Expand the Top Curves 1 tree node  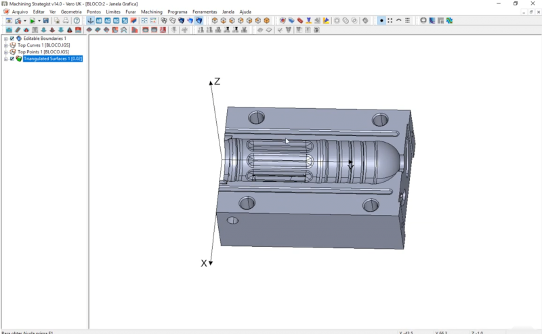(x=5, y=45)
